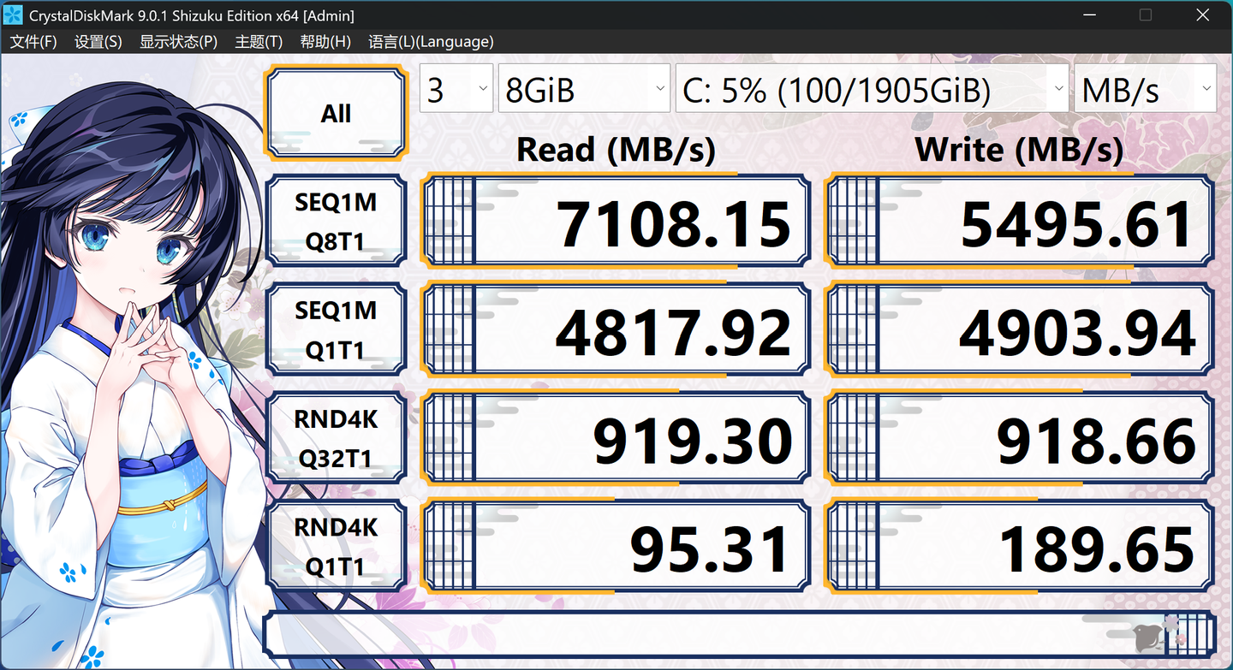Expand the MB/s unit dropdown
Viewport: 1233px width, 670px height.
click(1146, 88)
